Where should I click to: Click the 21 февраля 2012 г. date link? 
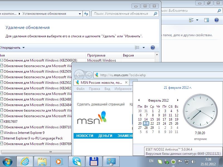(178, 88)
